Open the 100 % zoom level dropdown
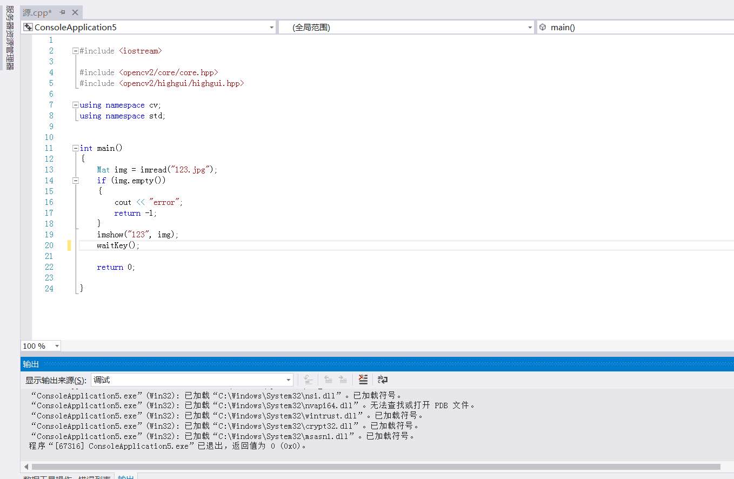The height and width of the screenshot is (479, 734). 57,346
